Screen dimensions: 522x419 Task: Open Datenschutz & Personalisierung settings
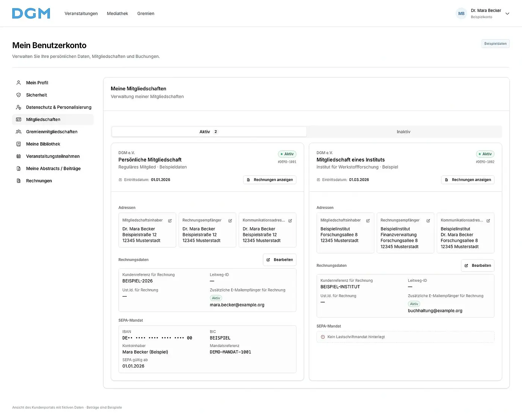(53, 107)
